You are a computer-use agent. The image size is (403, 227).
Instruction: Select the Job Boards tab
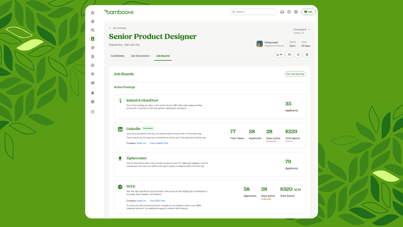pos(163,56)
